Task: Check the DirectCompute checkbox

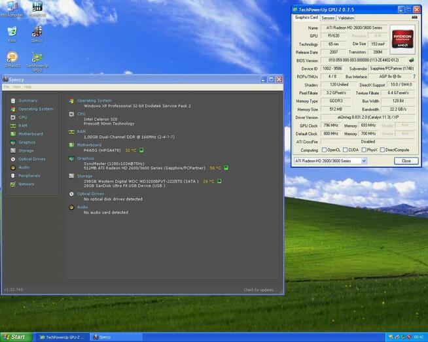Action: point(382,150)
